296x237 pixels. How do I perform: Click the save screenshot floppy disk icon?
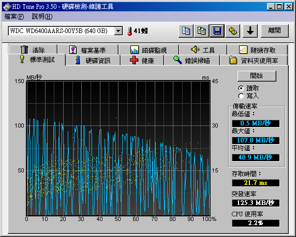coord(217,31)
